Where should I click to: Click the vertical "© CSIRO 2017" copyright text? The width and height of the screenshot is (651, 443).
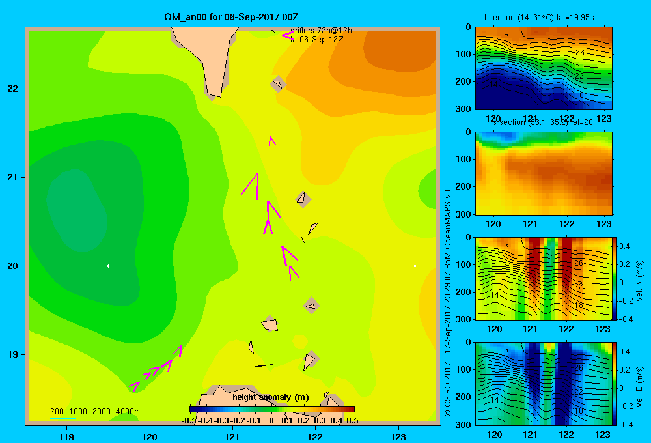pyautogui.click(x=448, y=390)
